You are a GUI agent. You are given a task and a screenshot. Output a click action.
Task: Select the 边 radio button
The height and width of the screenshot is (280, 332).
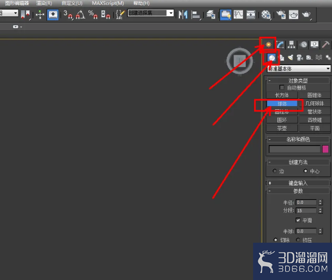(275, 171)
